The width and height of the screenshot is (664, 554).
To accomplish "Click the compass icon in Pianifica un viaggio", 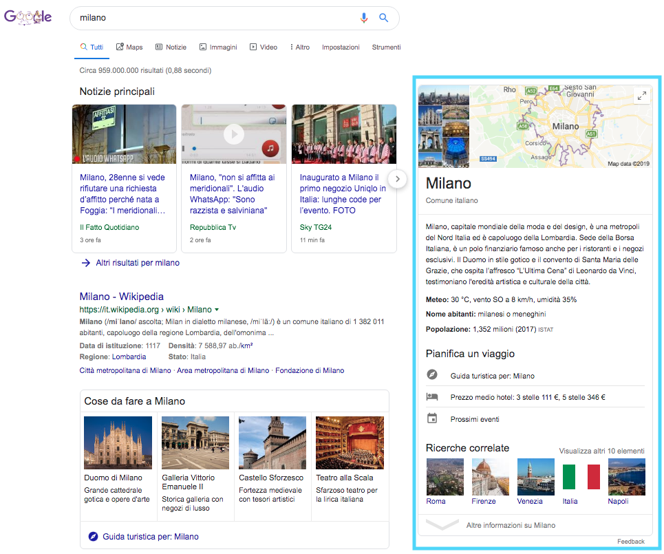I will point(432,374).
